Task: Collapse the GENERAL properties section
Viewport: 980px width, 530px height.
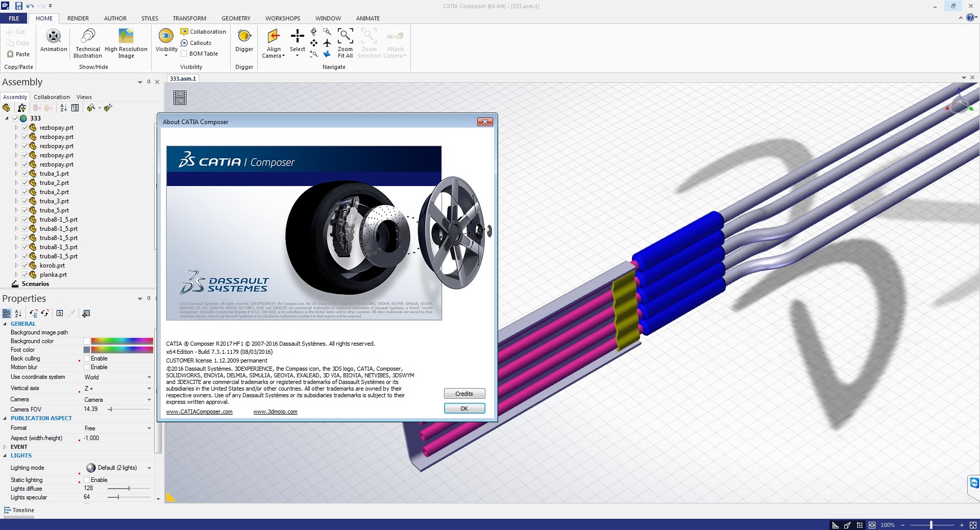Action: coord(5,324)
